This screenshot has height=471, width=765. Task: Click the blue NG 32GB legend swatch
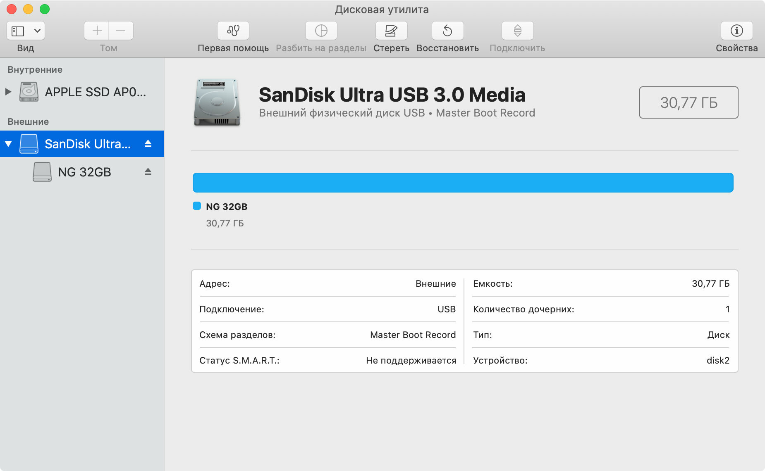[x=197, y=206]
